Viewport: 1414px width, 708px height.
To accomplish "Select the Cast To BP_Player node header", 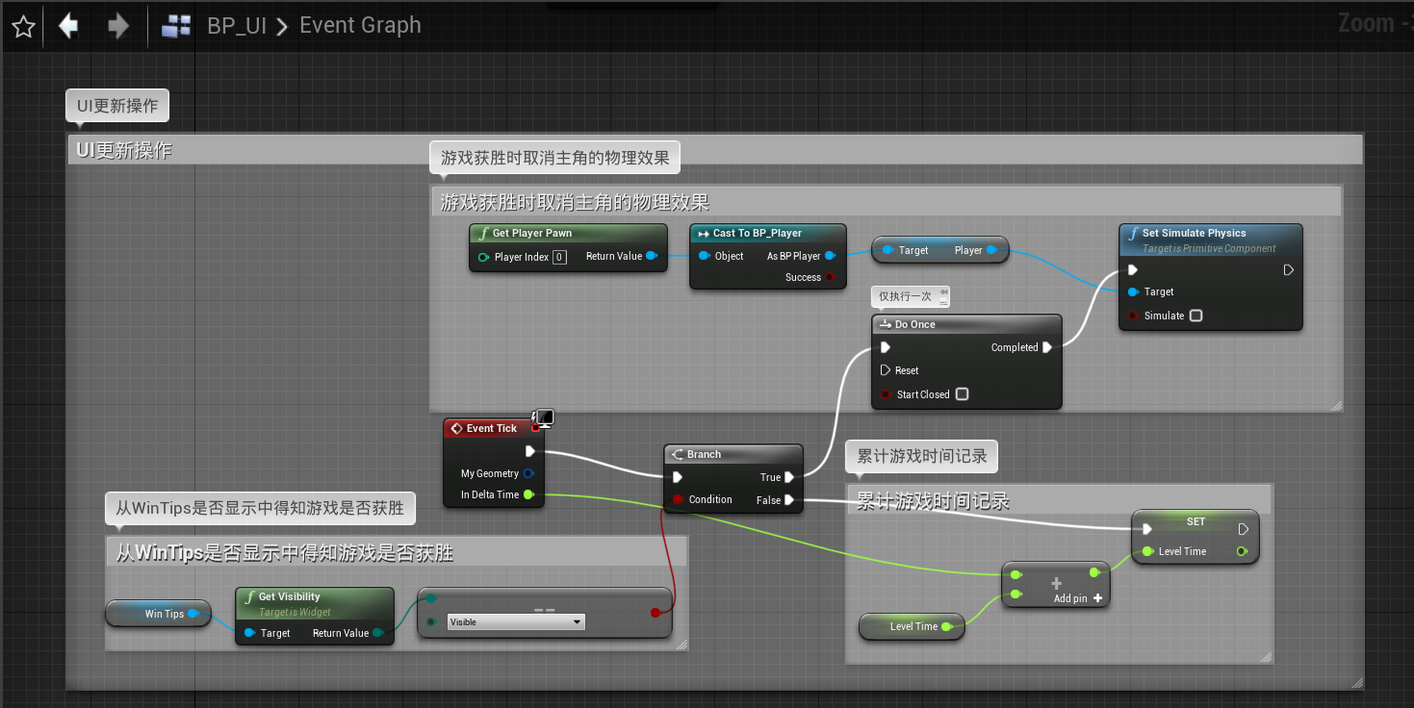I will pos(768,233).
